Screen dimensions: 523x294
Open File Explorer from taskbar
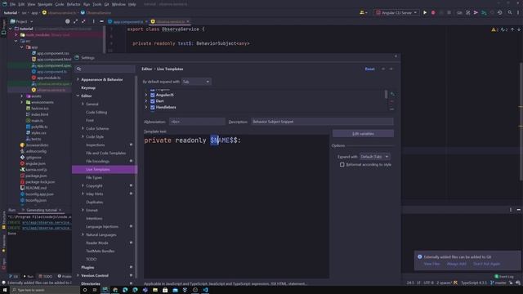tap(155, 290)
